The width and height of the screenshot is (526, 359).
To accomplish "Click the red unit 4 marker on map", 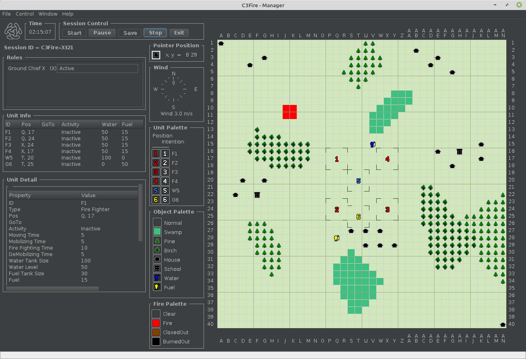I will coord(387,159).
